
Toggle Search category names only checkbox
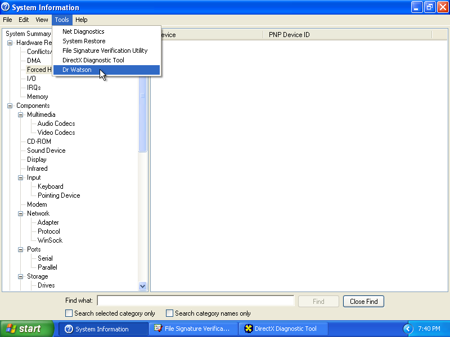(170, 313)
